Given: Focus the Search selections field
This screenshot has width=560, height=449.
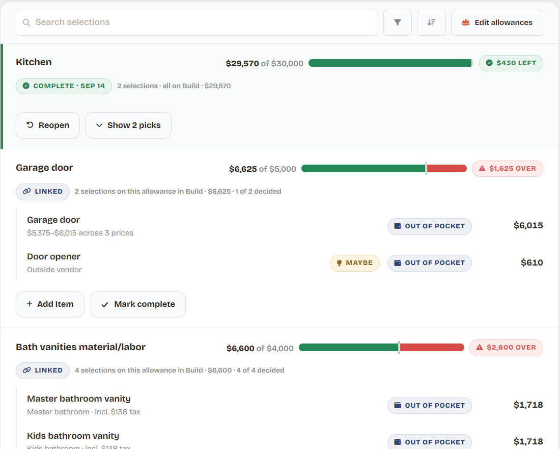Looking at the screenshot, I should click(x=197, y=22).
